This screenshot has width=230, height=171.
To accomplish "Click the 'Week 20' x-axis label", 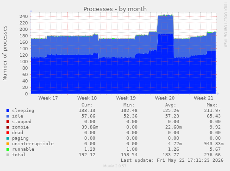I will click(x=165, y=98).
